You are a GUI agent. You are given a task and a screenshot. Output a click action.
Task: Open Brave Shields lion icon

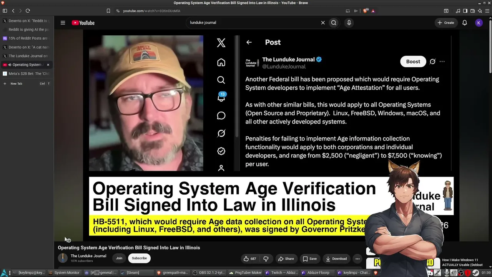tap(365, 11)
